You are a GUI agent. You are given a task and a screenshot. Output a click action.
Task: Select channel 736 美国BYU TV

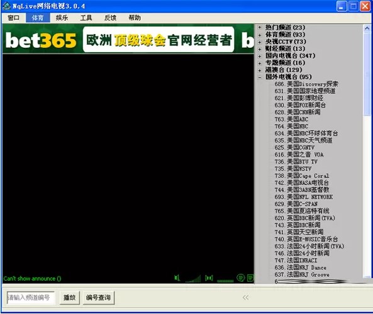point(296,161)
